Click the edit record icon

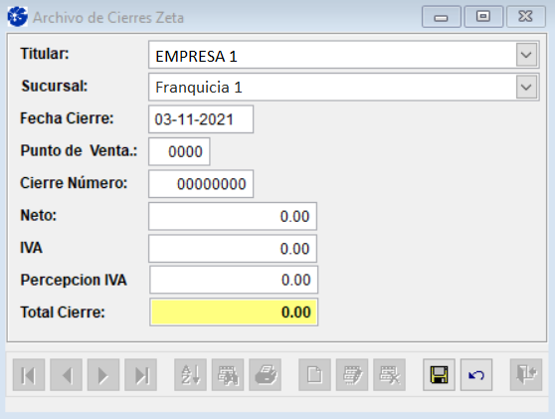352,375
